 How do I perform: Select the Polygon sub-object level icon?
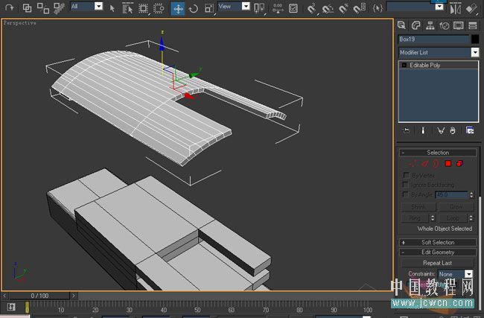coord(448,164)
